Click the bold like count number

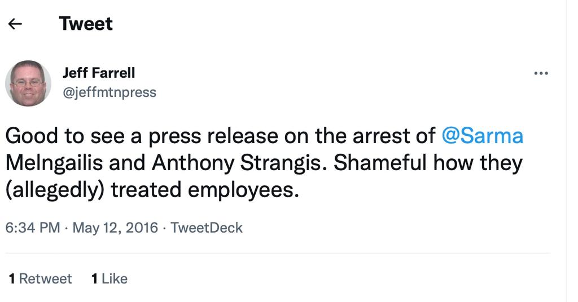[94, 279]
